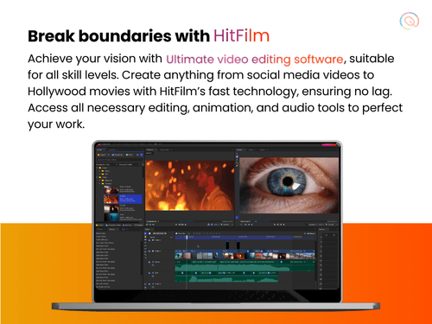Click the blue icon at Viewer toolbar bottom
The width and height of the screenshot is (432, 324).
tap(237, 218)
